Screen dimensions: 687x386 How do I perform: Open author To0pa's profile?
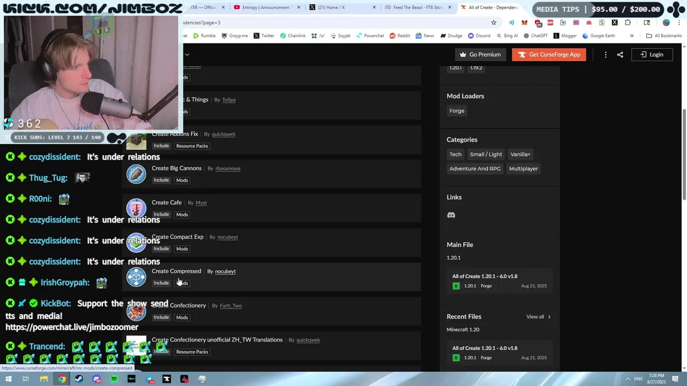click(x=229, y=100)
